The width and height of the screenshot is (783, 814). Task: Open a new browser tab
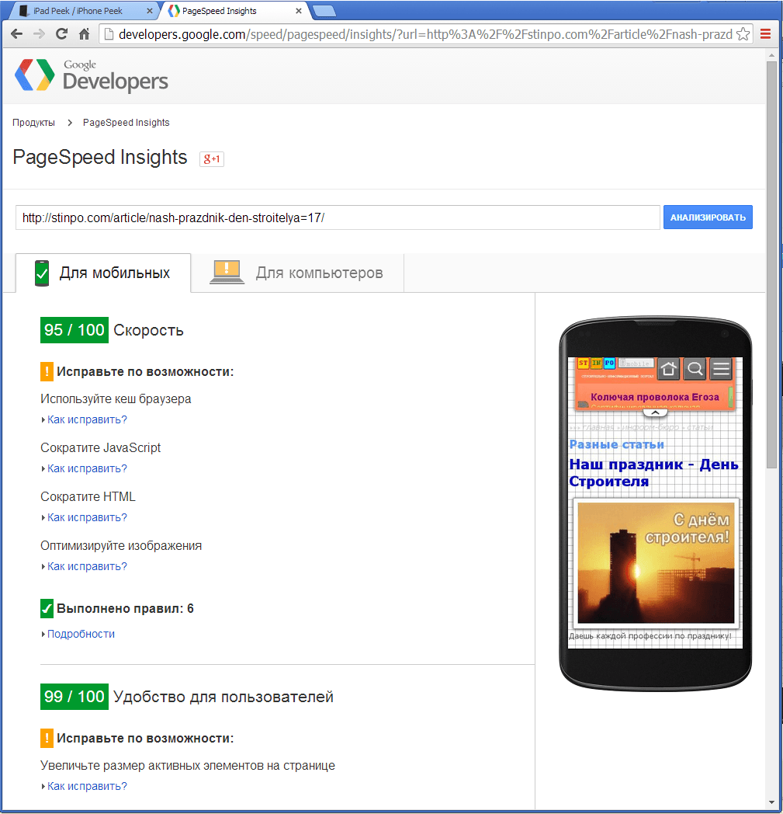point(324,11)
